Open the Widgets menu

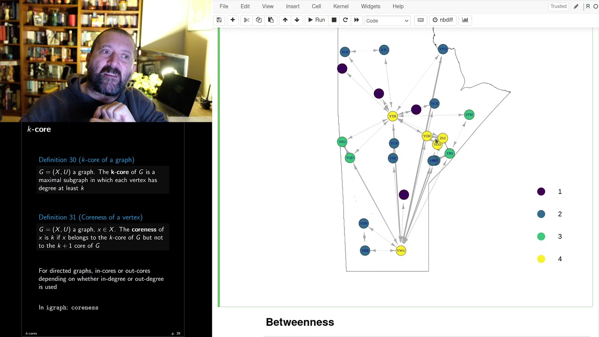pos(371,7)
